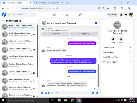Expand Customise chat section
137x103 pixels.
[117, 48]
